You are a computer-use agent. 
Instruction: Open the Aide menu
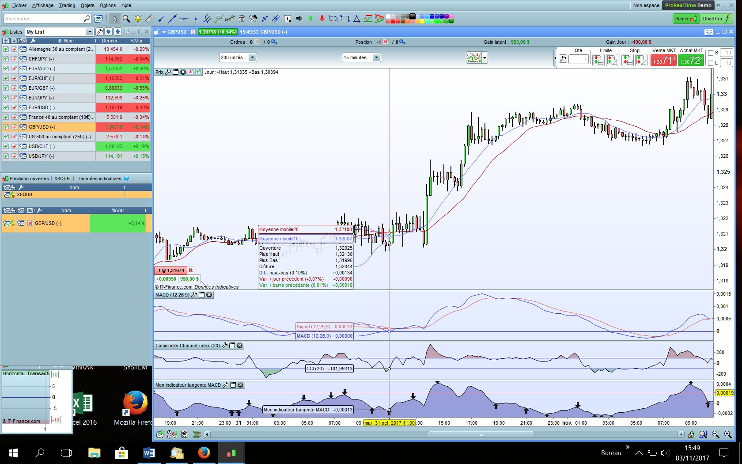pyautogui.click(x=126, y=5)
